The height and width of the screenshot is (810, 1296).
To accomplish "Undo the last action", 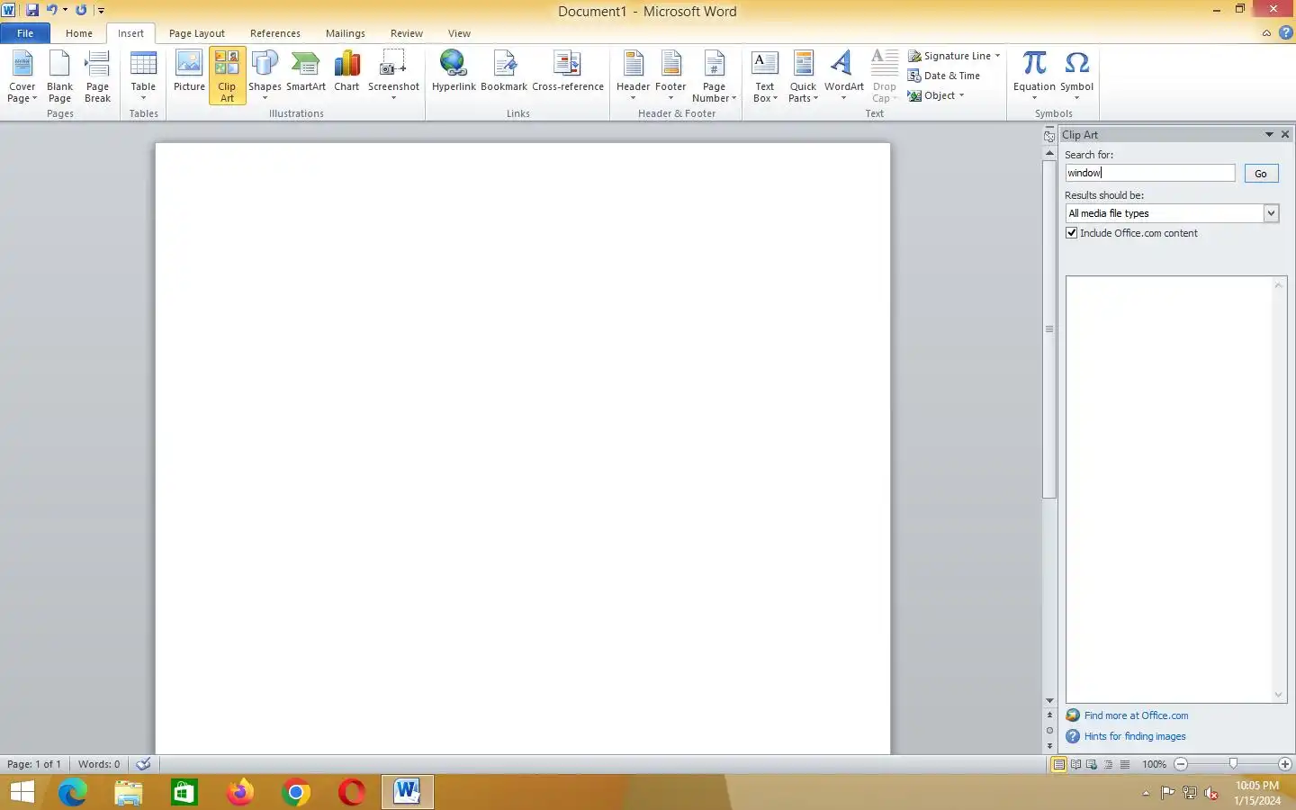I will (52, 10).
